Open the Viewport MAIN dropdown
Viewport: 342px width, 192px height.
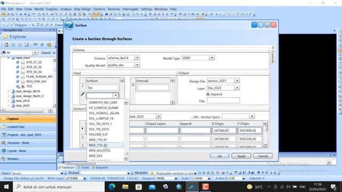click(176, 178)
